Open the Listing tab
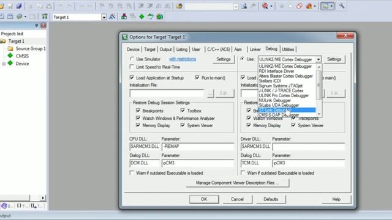392x220 pixels. click(182, 50)
